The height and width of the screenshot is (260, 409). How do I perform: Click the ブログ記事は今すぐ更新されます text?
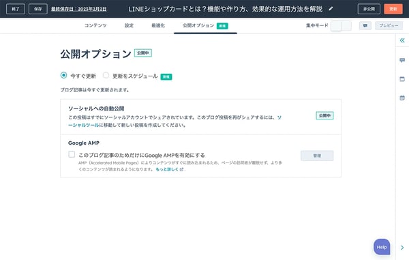[95, 90]
